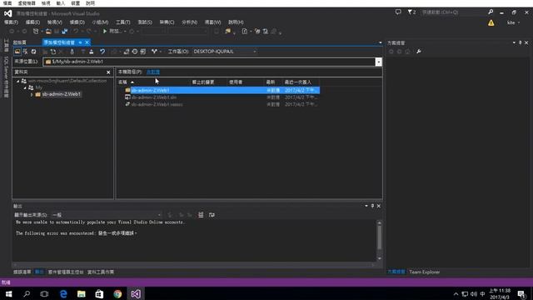
Task: Open the View (V) menu
Action: pos(55,22)
